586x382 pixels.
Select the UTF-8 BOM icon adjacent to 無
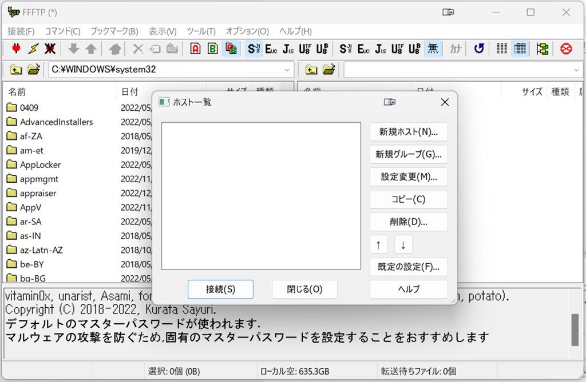[x=414, y=49]
